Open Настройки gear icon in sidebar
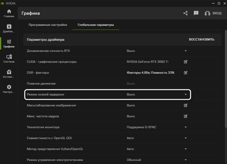 coord(9,89)
